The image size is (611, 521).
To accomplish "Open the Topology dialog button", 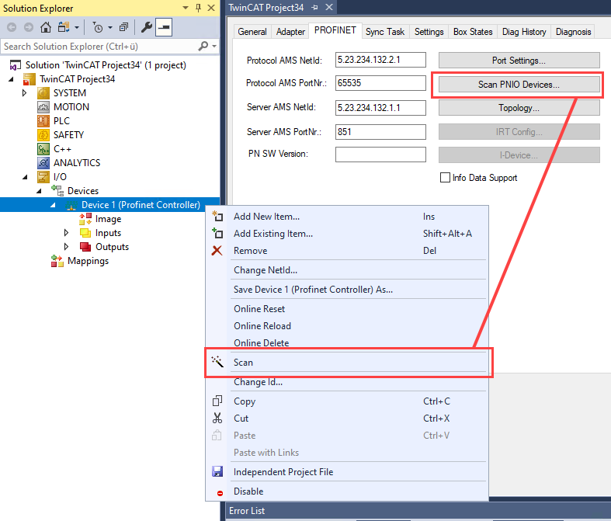I will pyautogui.click(x=519, y=108).
